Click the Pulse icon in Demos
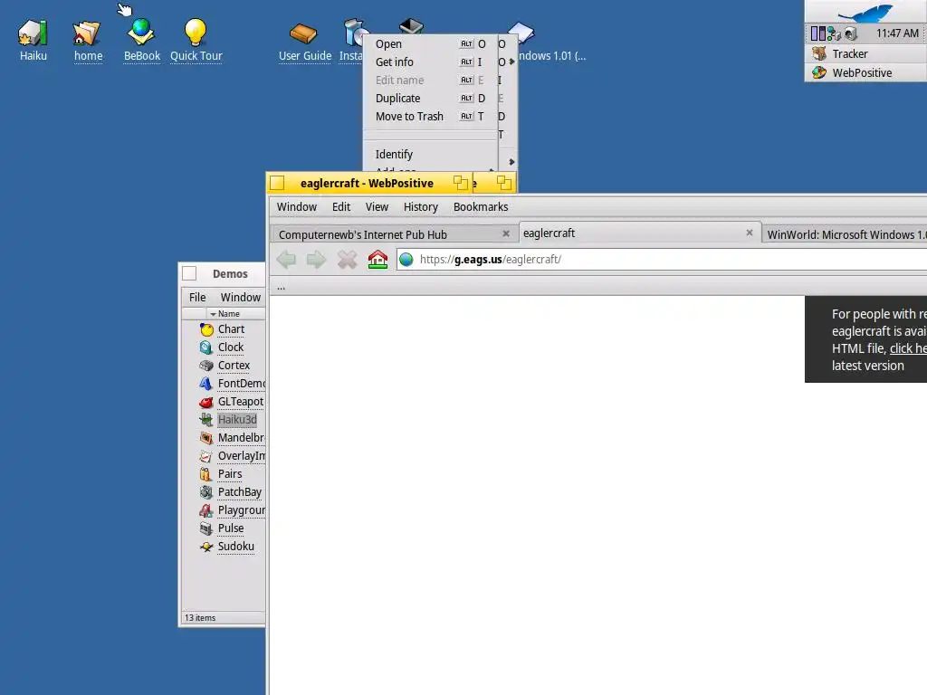The image size is (927, 695). (x=206, y=528)
